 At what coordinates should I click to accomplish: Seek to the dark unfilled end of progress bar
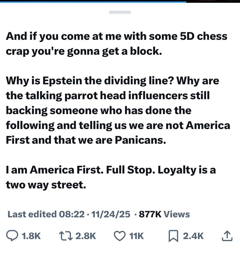point(213,1)
